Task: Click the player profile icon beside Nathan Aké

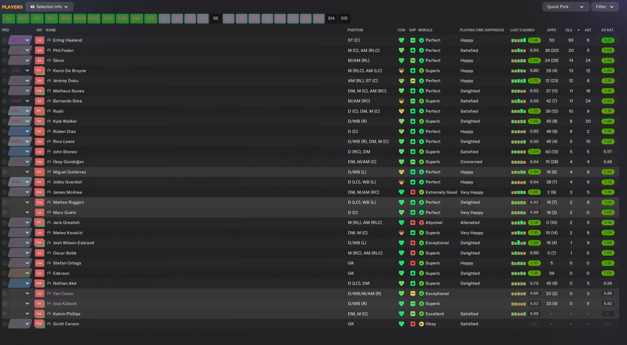Action: 49,283
